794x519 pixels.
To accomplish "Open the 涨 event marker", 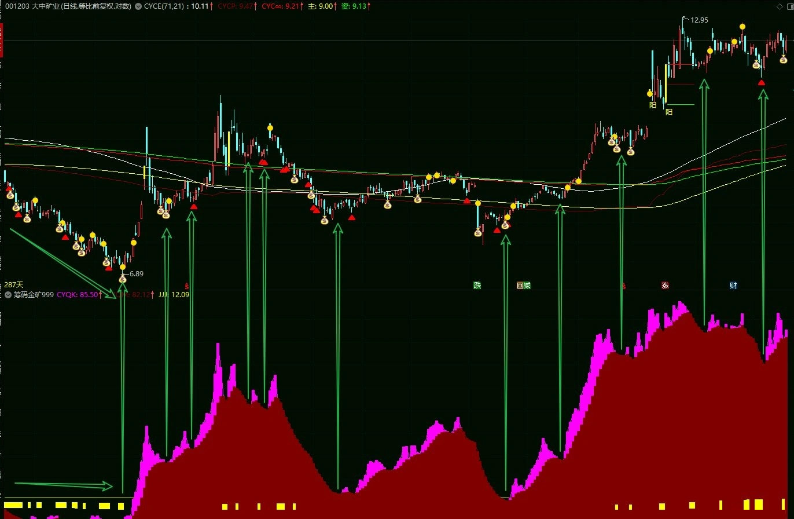I will [665, 285].
